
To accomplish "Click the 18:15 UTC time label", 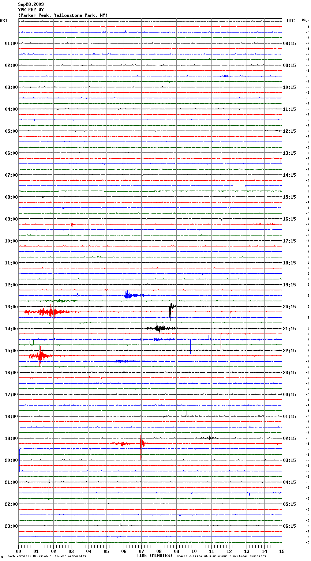I will coord(289,263).
